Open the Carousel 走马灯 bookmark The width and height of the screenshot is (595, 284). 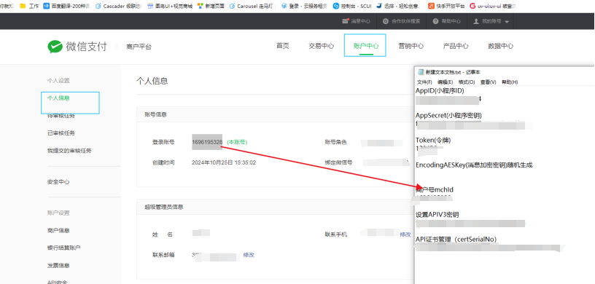pos(252,6)
